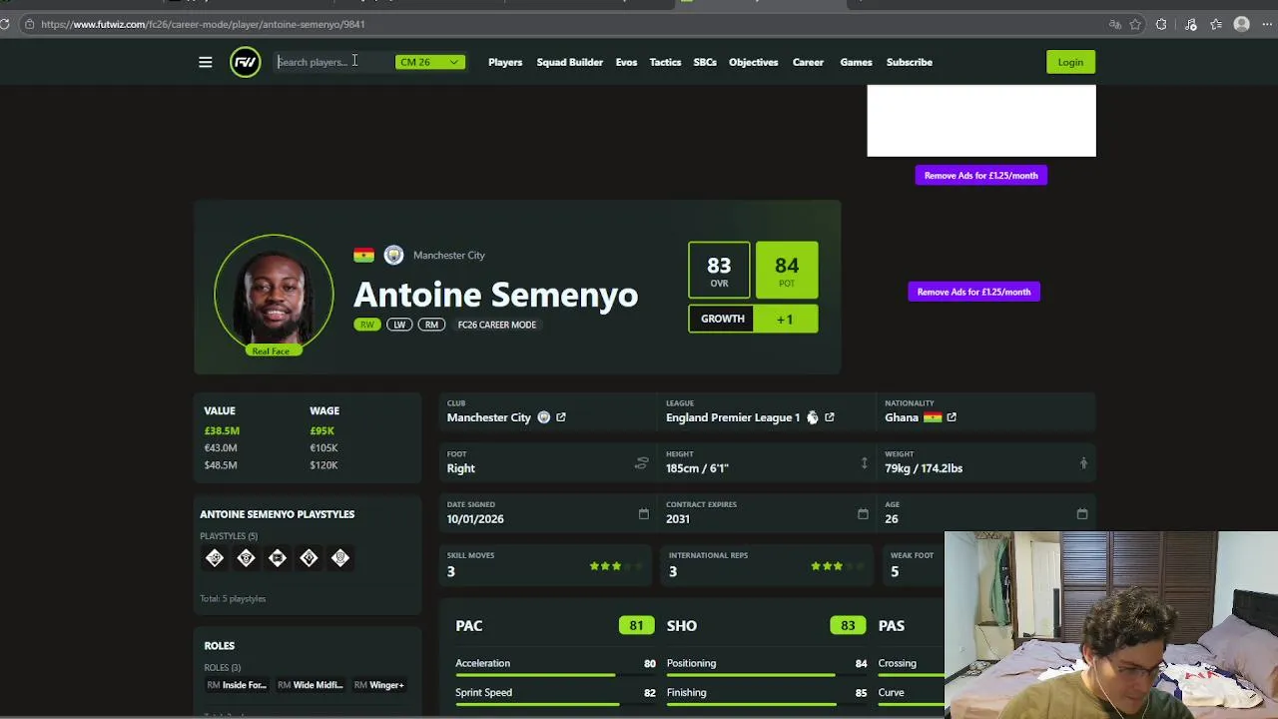
Task: Open the Tactics menu
Action: [665, 62]
